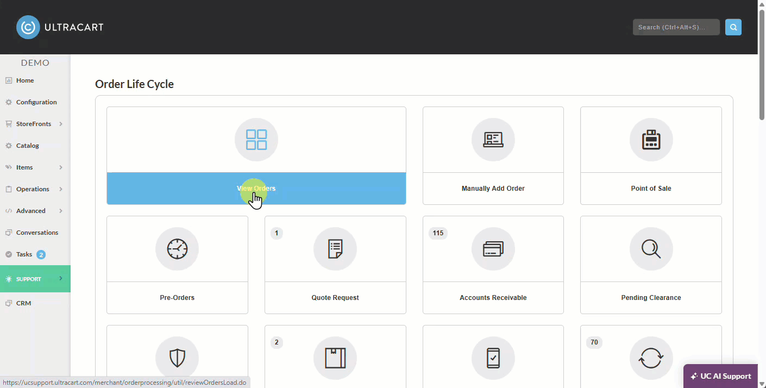
Task: Click the Accounts Receivable label
Action: click(x=493, y=298)
